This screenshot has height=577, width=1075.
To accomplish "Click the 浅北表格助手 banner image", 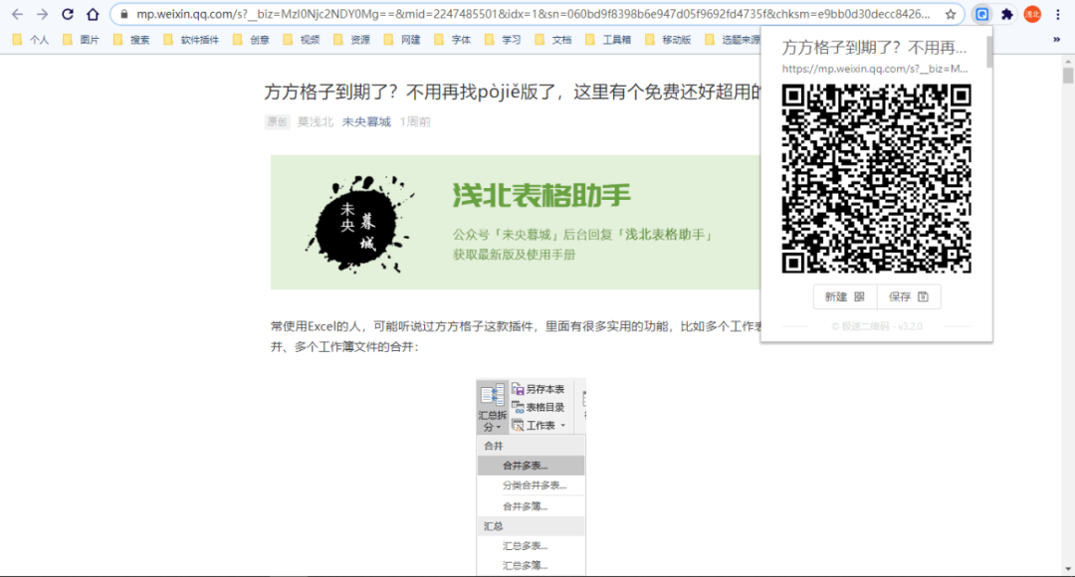I will coord(516,222).
